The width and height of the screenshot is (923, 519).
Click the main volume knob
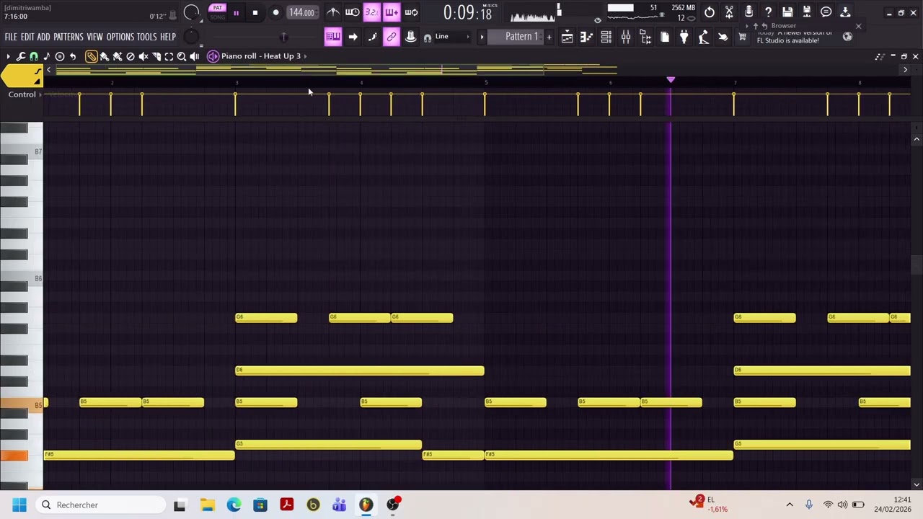191,12
